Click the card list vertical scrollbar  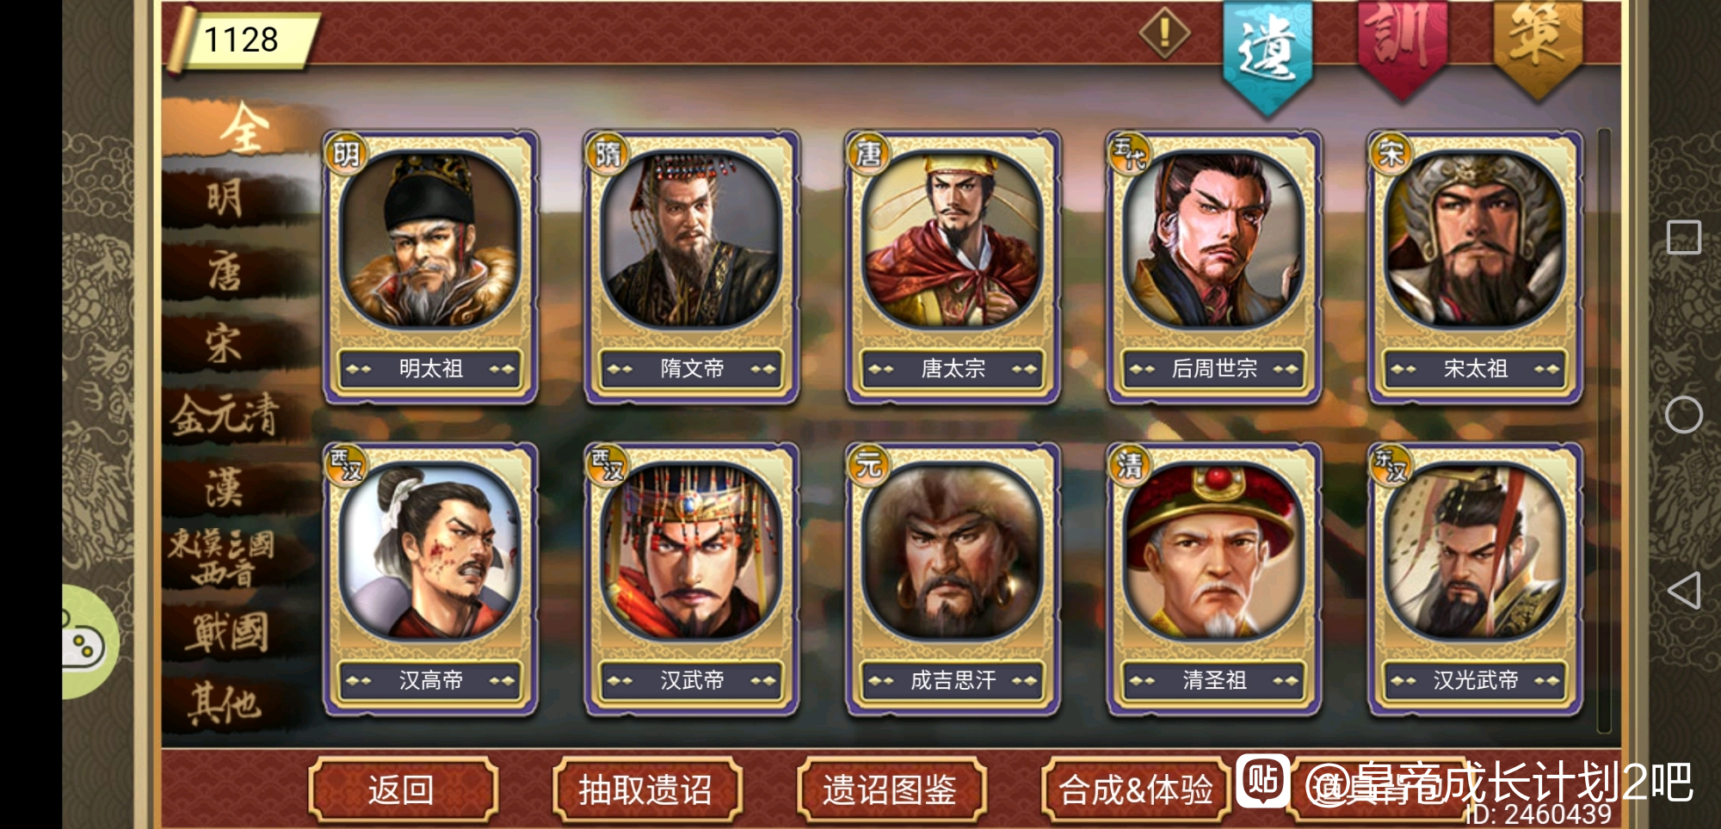click(x=1603, y=430)
